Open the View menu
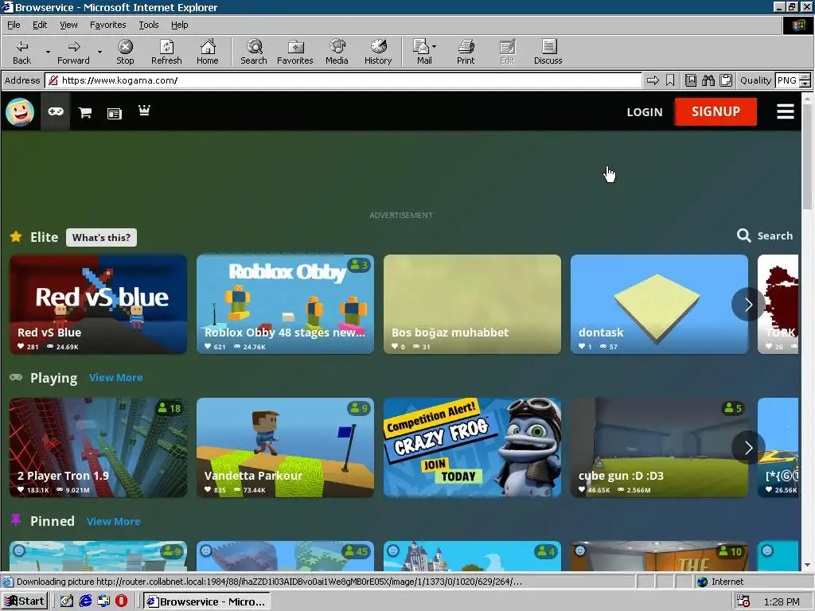Screen dimensions: 815x611 click(x=68, y=25)
